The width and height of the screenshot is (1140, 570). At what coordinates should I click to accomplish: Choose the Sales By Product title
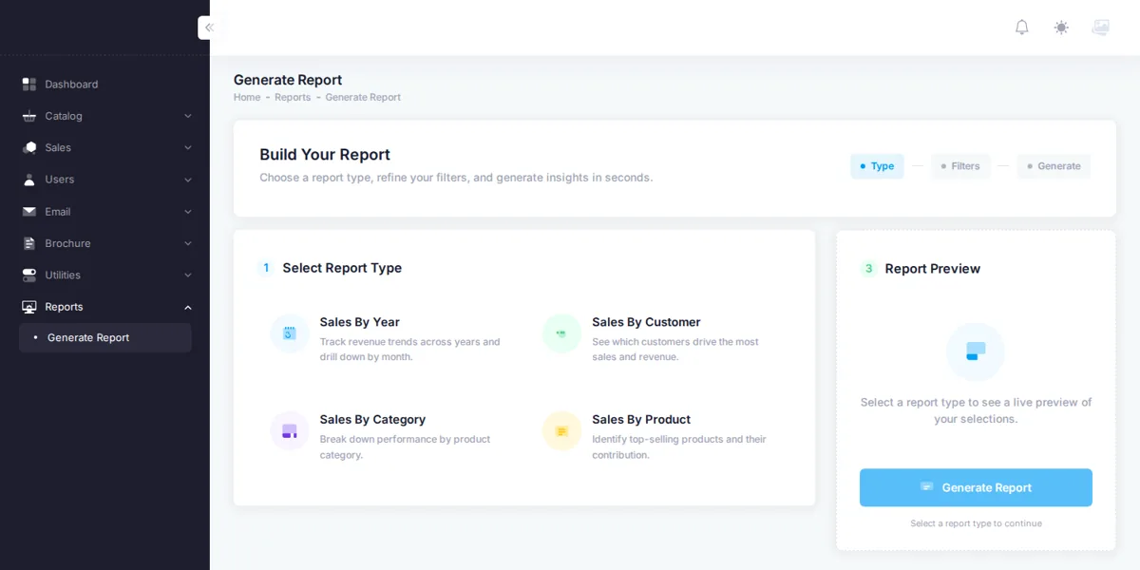[x=641, y=419]
